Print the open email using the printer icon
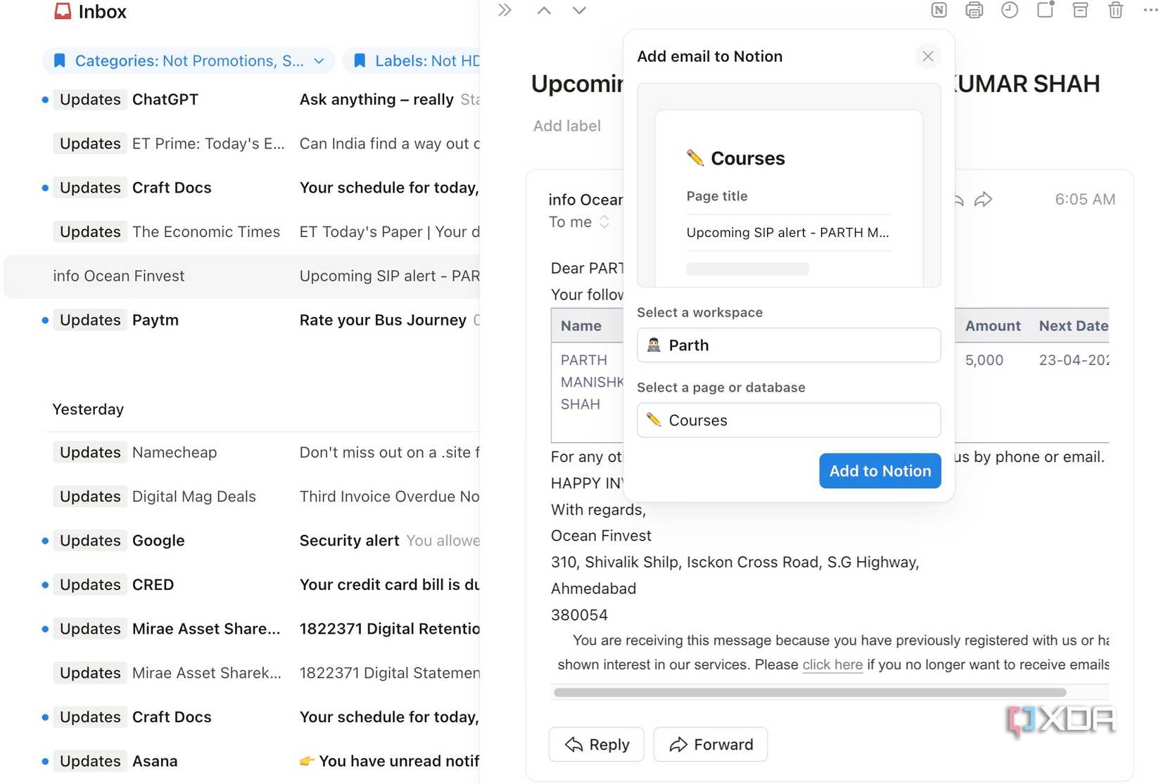This screenshot has height=784, width=1161. [x=974, y=11]
